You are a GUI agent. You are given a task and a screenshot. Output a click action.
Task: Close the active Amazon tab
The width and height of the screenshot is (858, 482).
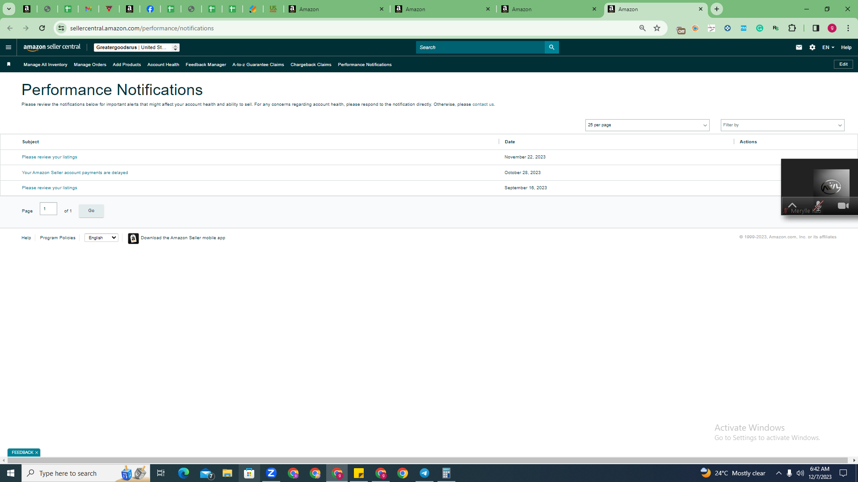pyautogui.click(x=701, y=9)
